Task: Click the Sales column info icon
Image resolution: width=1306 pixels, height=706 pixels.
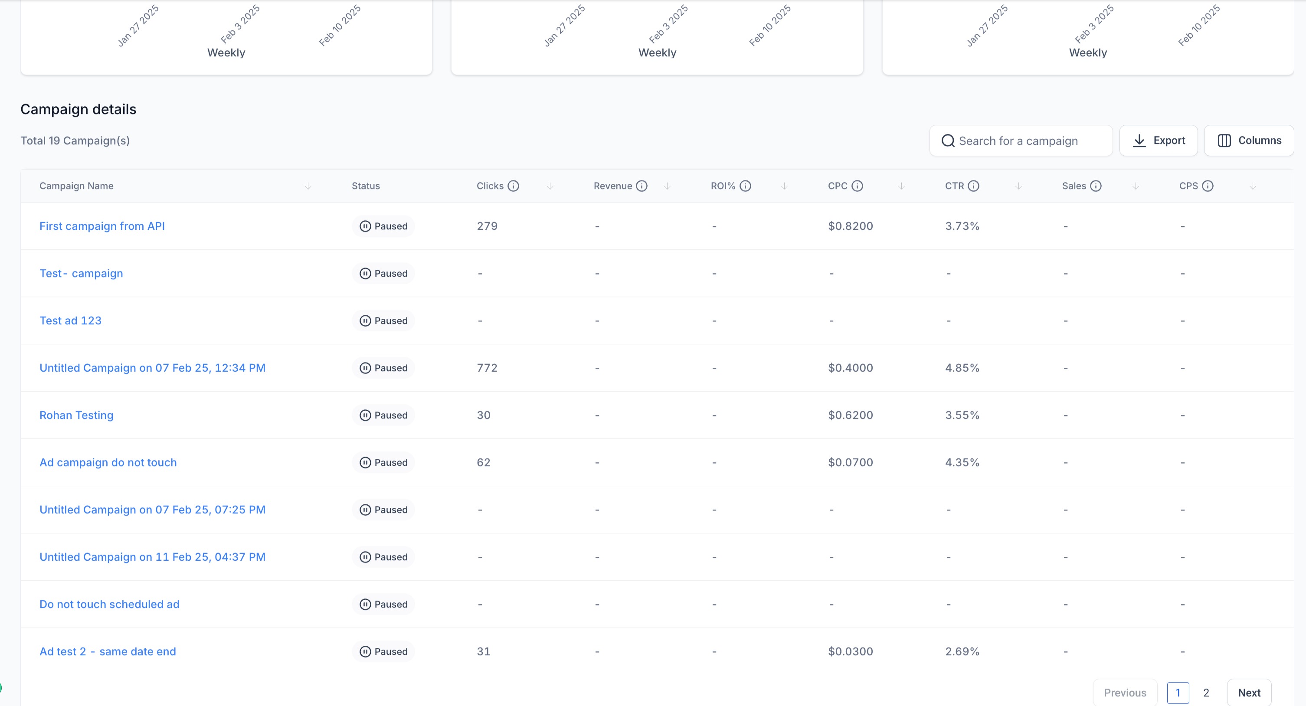Action: pos(1096,186)
